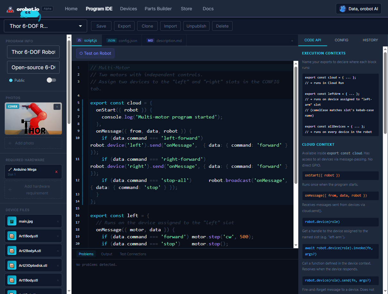
Task: Select the Art2BodyA.stl file icon
Action: [12, 251]
